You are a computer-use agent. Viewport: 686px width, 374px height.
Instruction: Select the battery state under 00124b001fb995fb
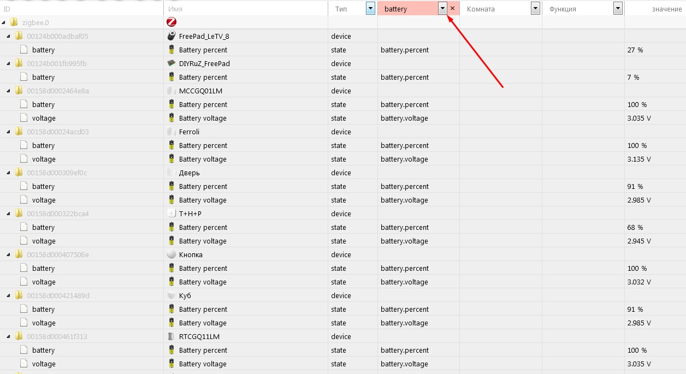pos(43,77)
